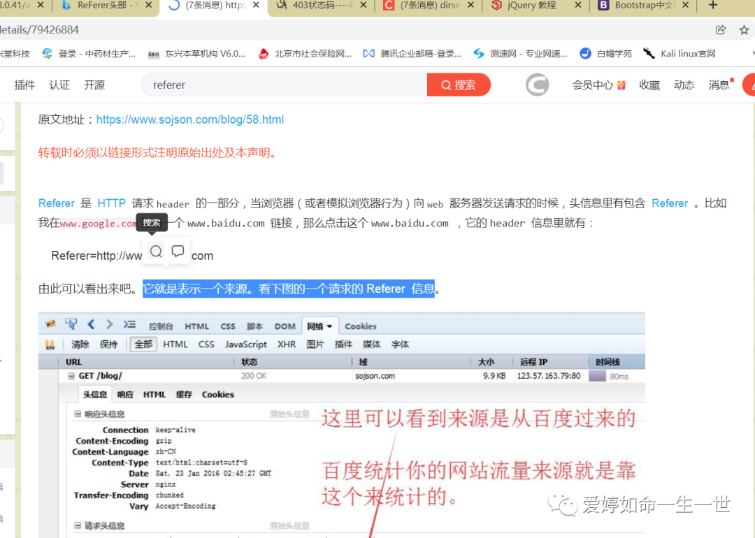This screenshot has height=538, width=755.
Task: Filter requests by XHR
Action: [x=287, y=344]
